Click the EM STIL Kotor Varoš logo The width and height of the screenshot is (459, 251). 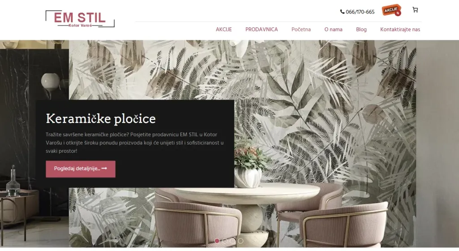click(x=80, y=19)
